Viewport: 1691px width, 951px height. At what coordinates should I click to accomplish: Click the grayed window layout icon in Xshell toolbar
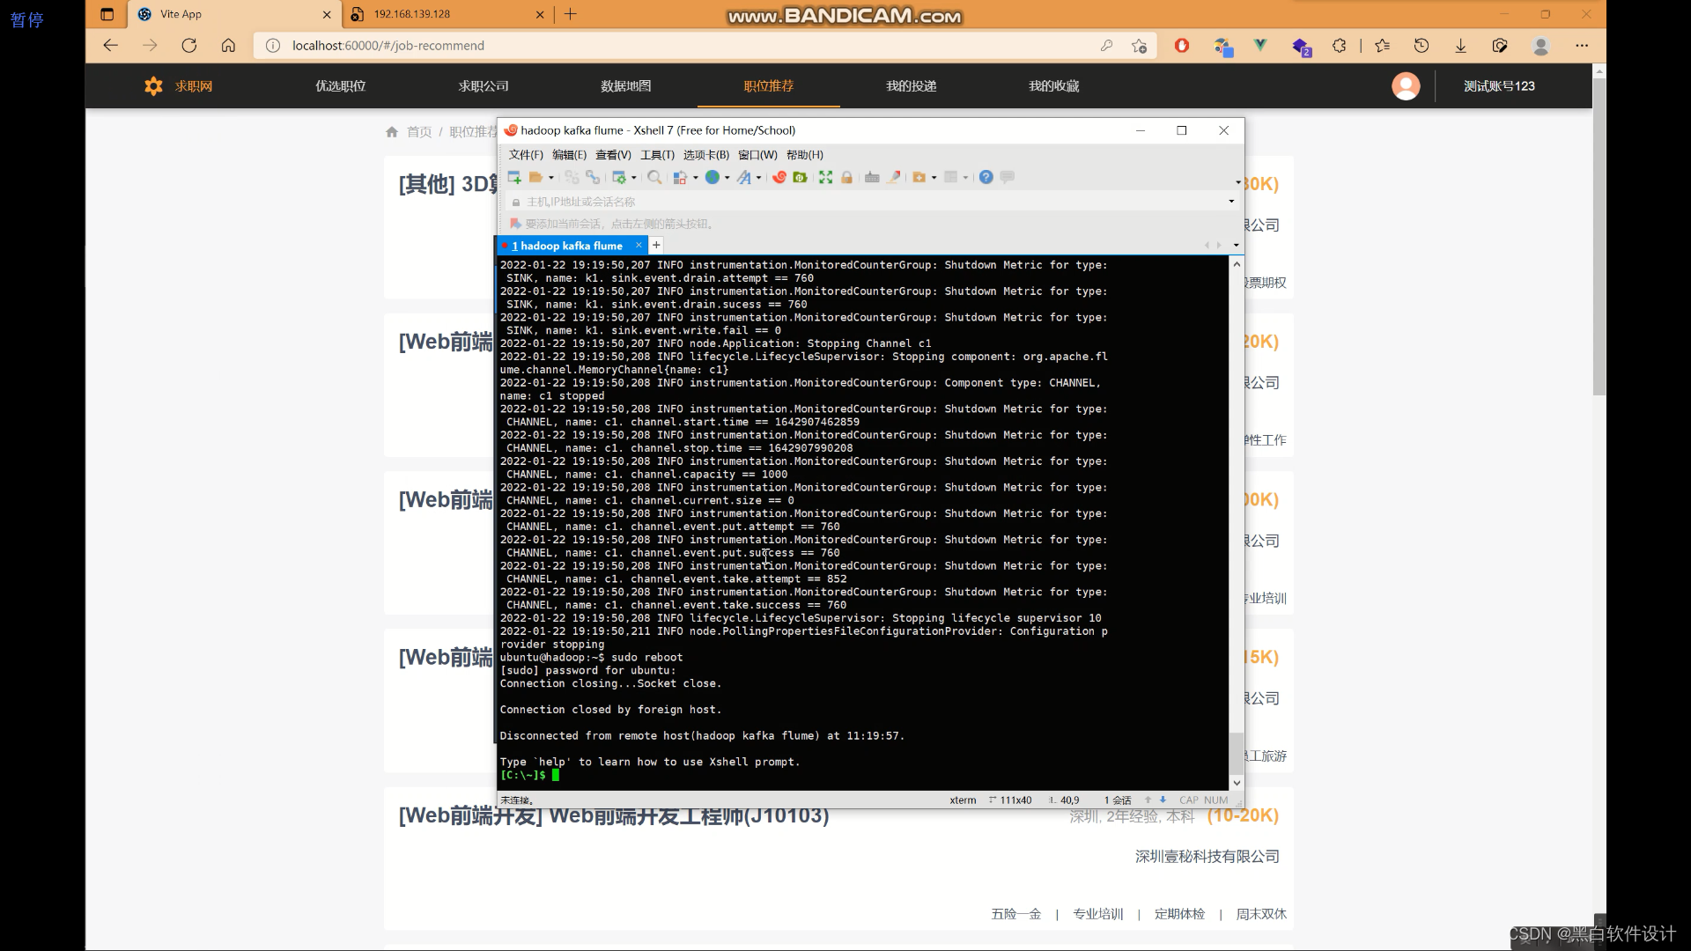951,177
